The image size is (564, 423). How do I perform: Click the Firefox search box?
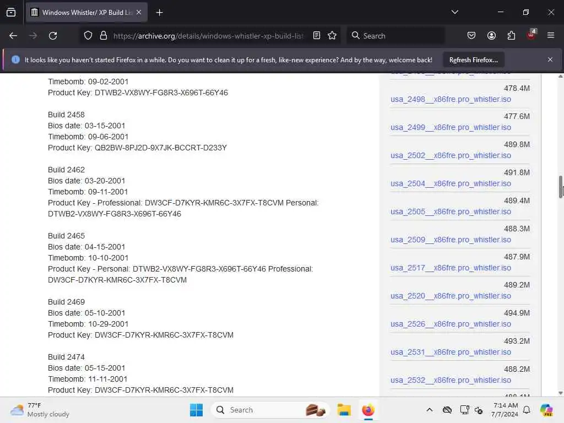[395, 36]
